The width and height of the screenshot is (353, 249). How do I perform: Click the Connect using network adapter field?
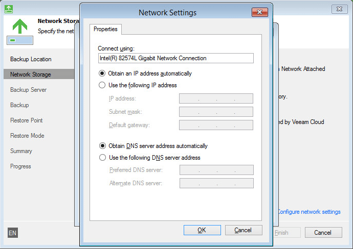(175, 58)
